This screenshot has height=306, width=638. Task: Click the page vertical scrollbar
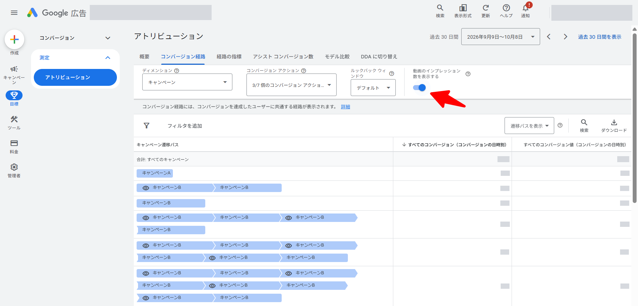[634, 118]
